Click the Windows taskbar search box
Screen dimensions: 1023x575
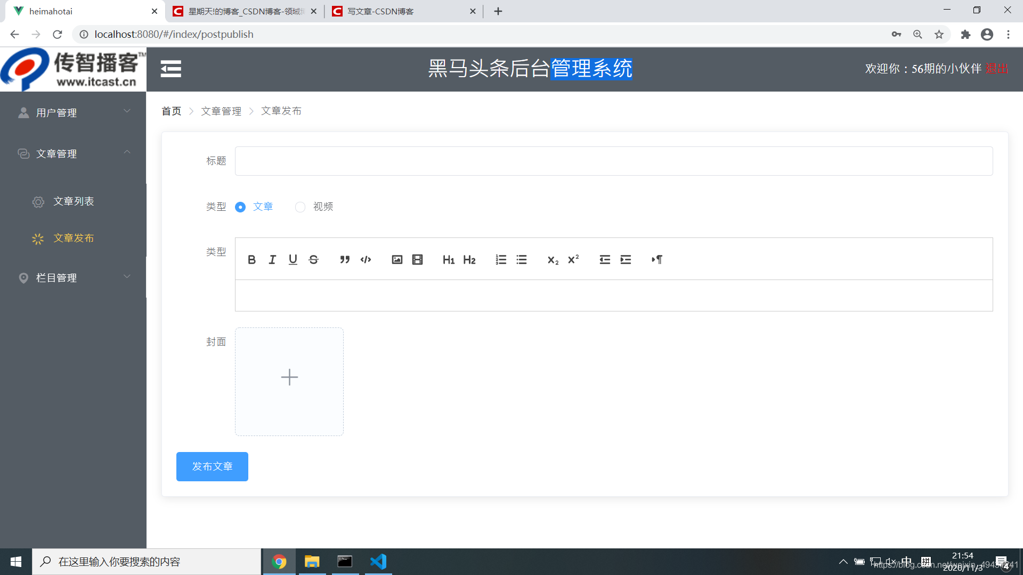coord(147,562)
